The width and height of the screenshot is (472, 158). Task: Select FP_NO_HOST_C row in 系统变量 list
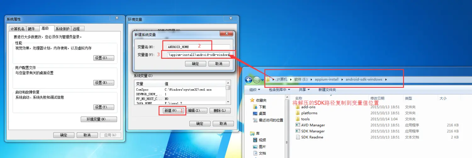pos(180,98)
